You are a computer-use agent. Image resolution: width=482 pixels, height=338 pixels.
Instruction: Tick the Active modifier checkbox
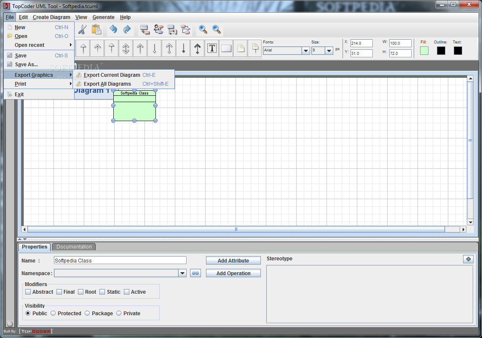coord(127,292)
